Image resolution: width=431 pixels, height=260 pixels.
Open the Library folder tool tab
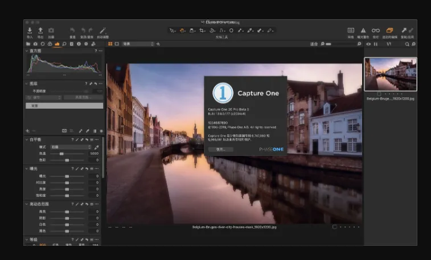28,44
